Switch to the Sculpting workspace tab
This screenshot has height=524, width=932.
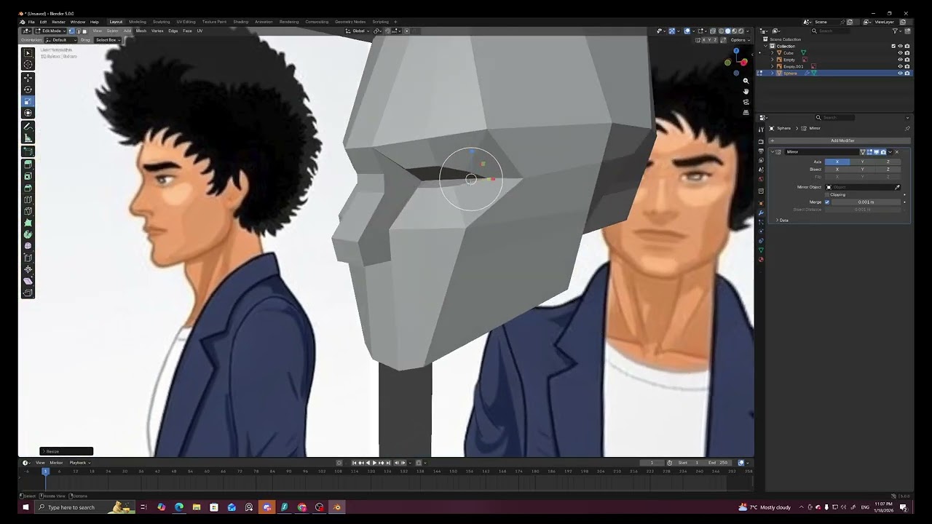(161, 22)
